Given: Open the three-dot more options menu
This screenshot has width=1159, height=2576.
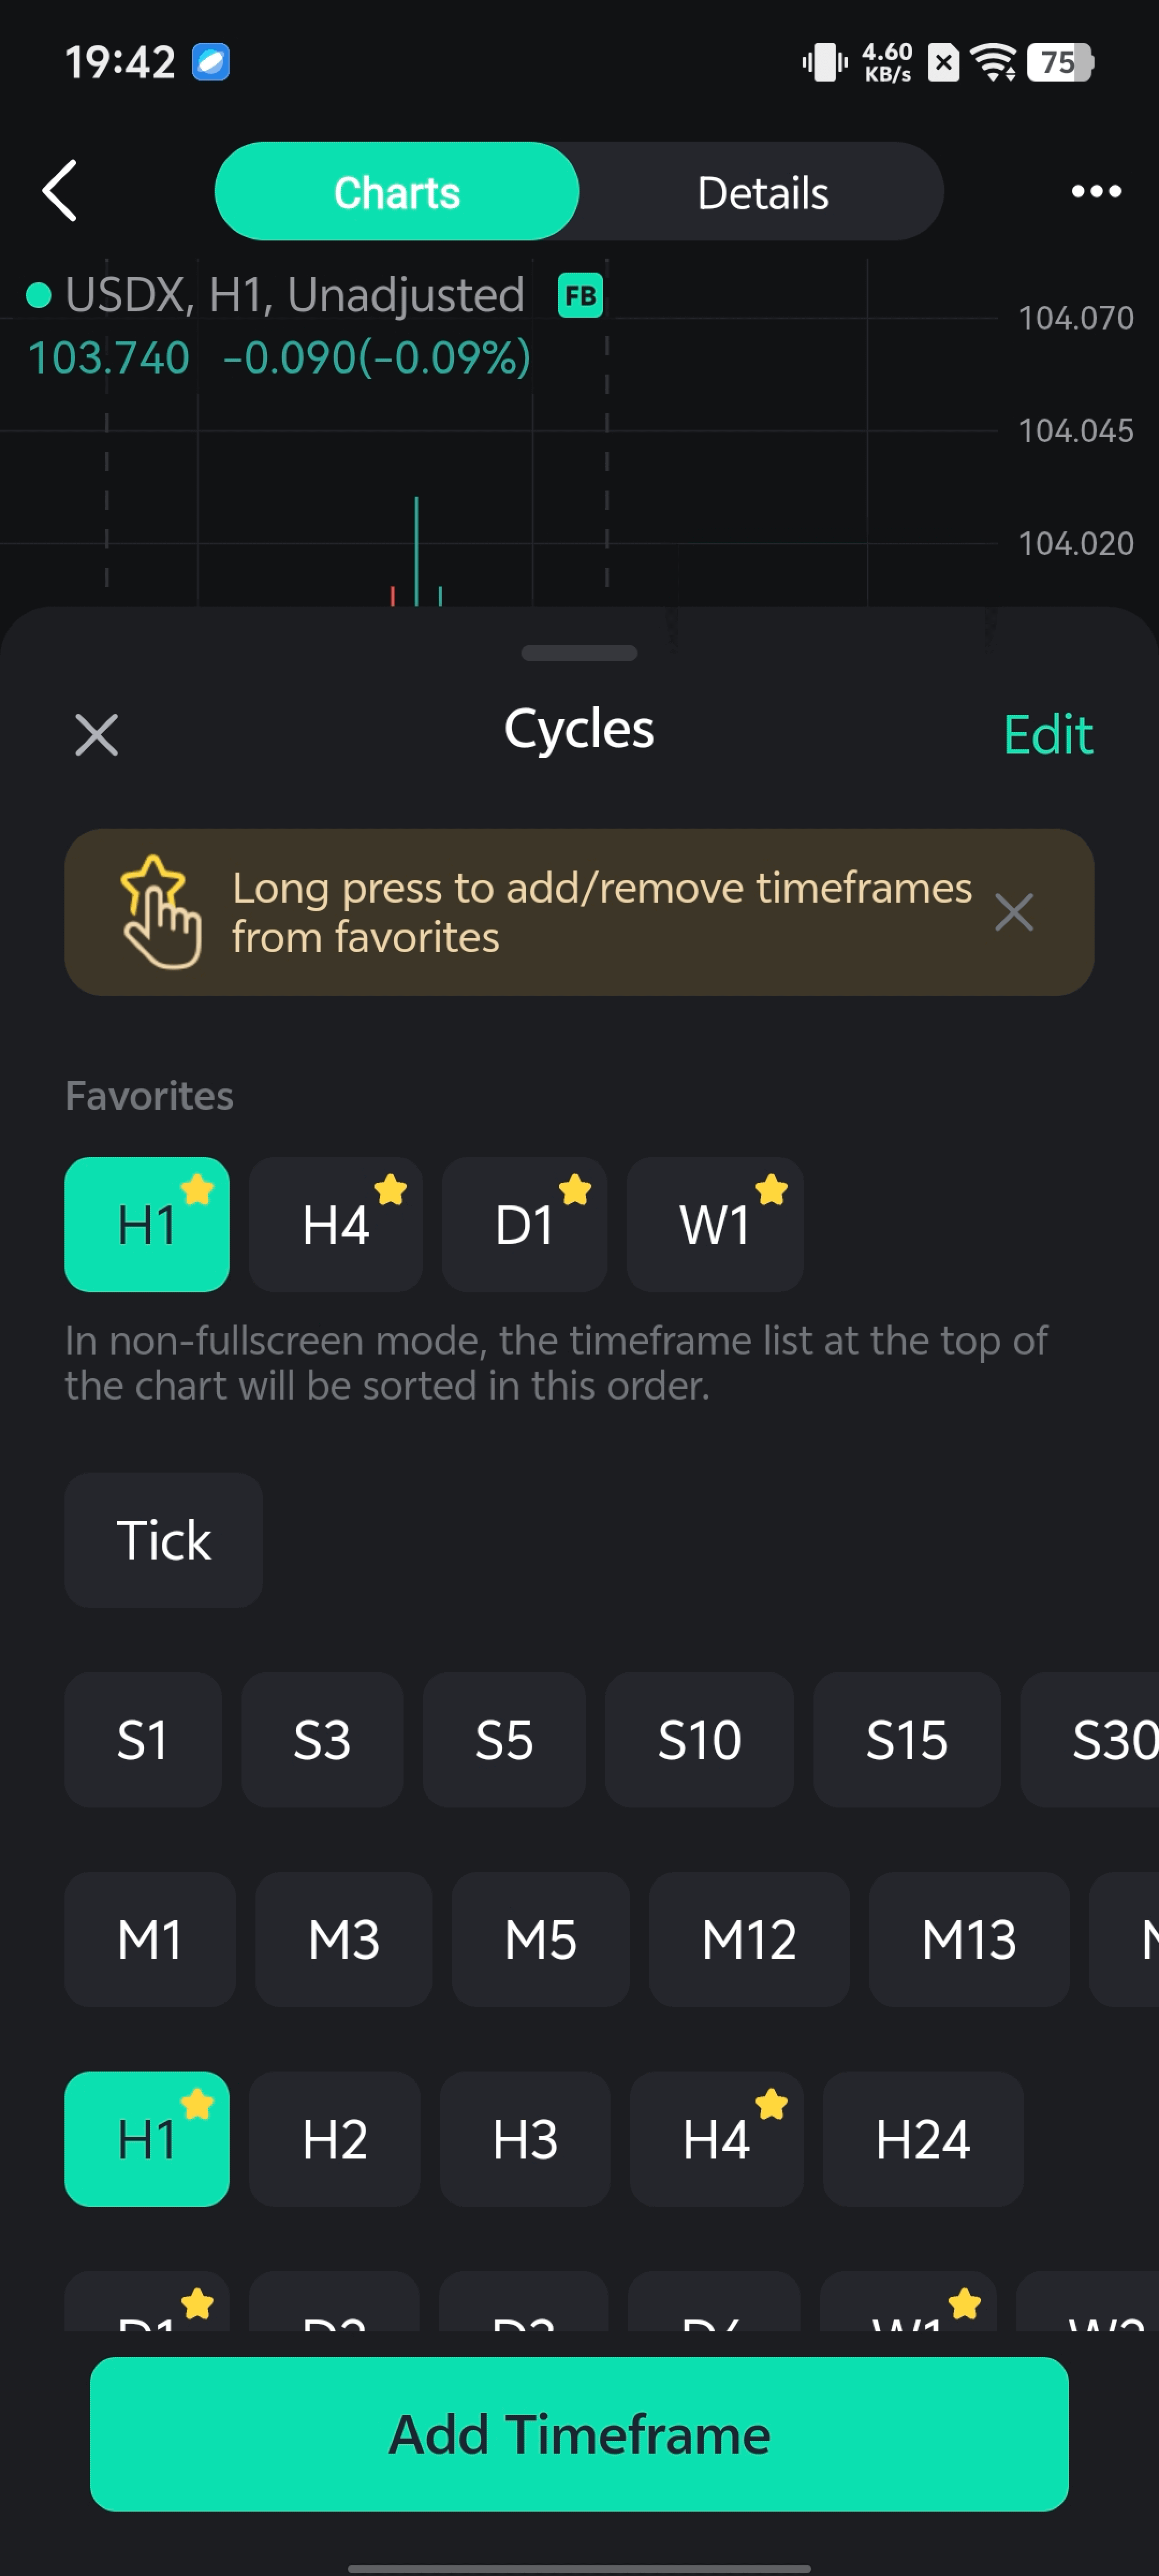Looking at the screenshot, I should [1095, 191].
